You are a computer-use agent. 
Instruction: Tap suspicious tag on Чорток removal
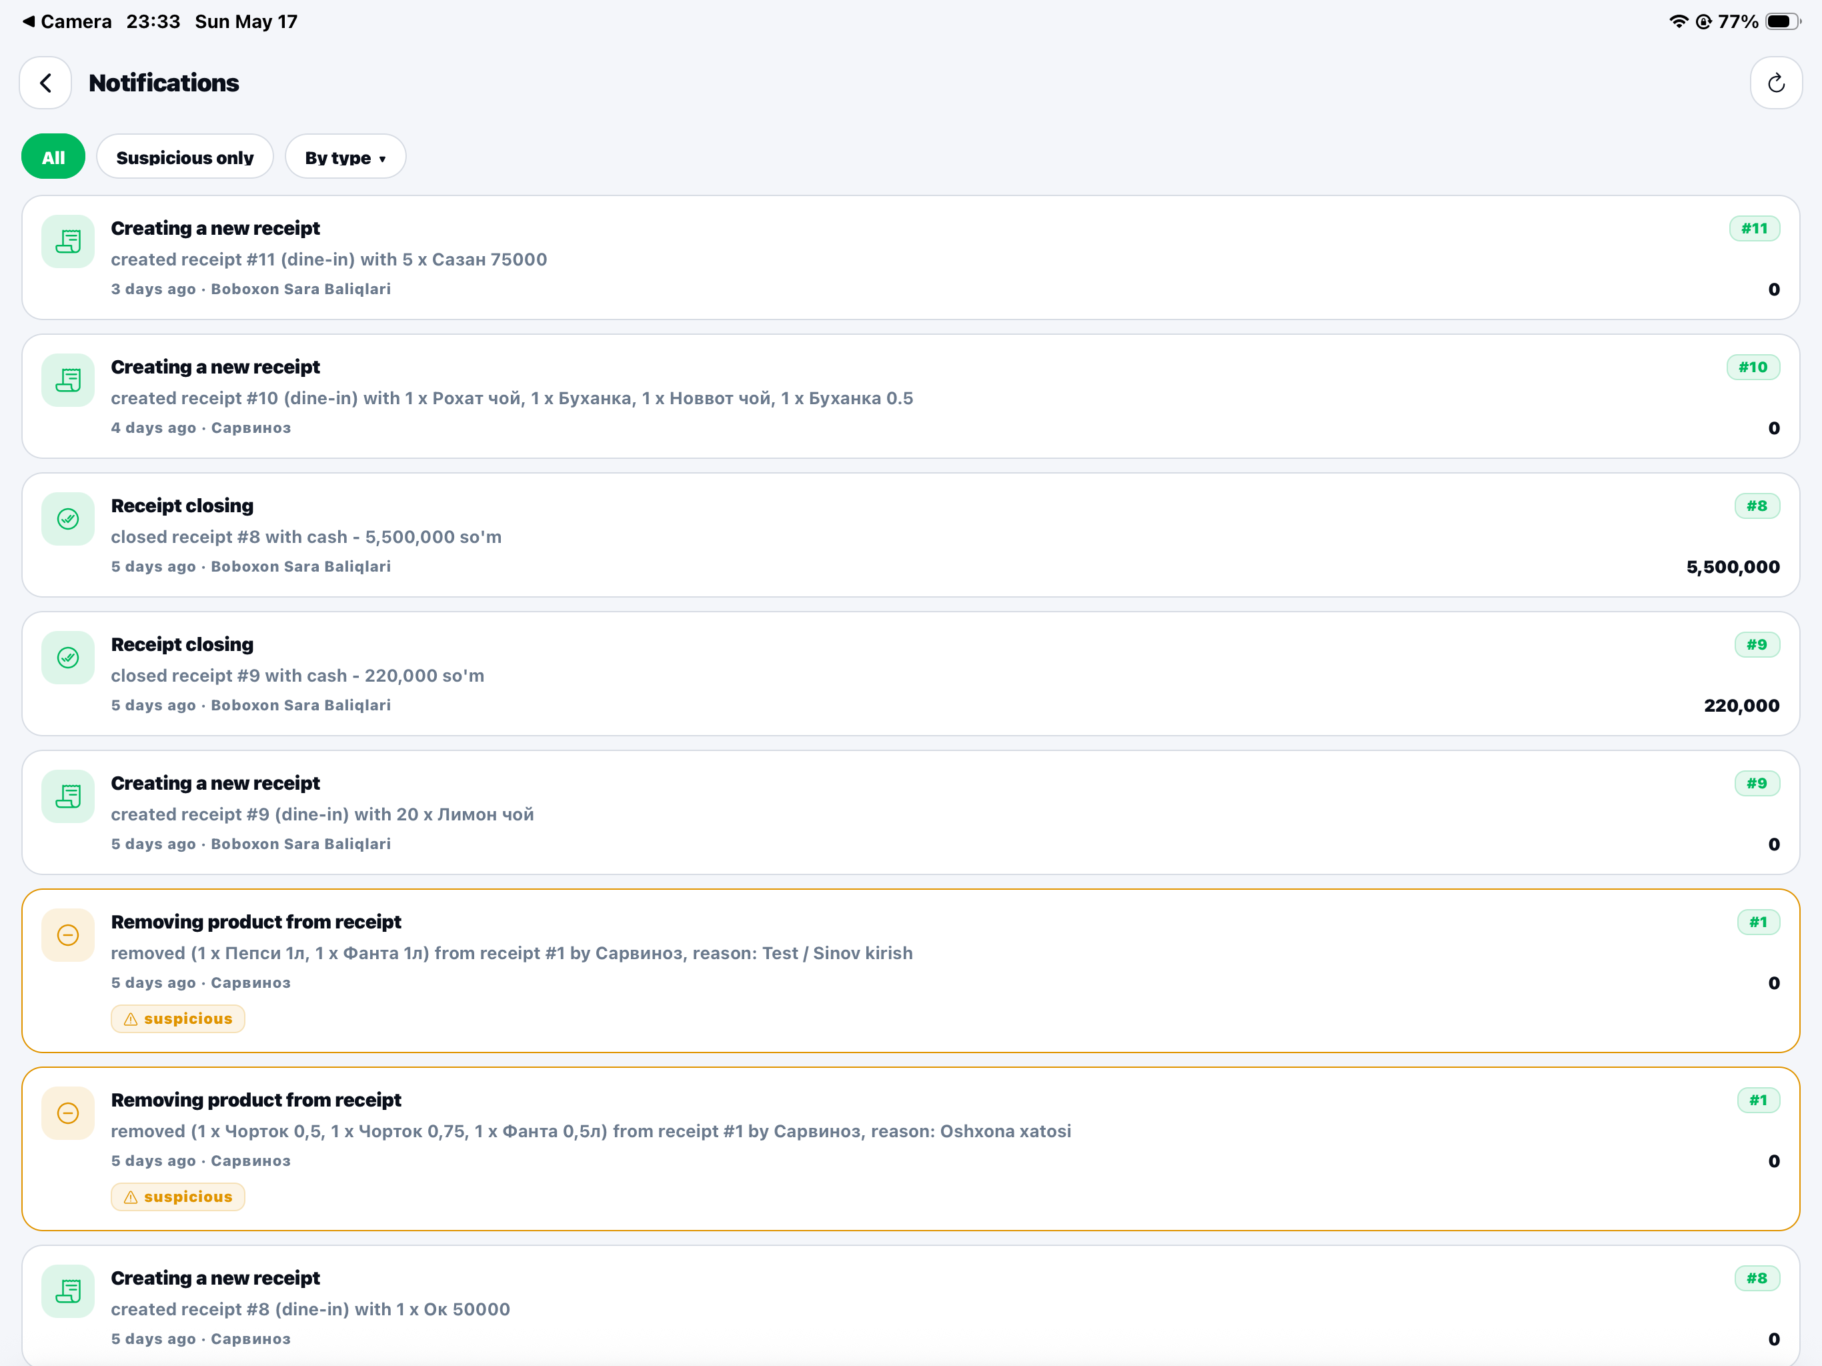pos(178,1197)
